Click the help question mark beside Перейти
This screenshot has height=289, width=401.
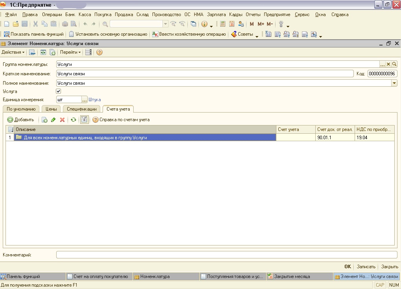(99, 52)
